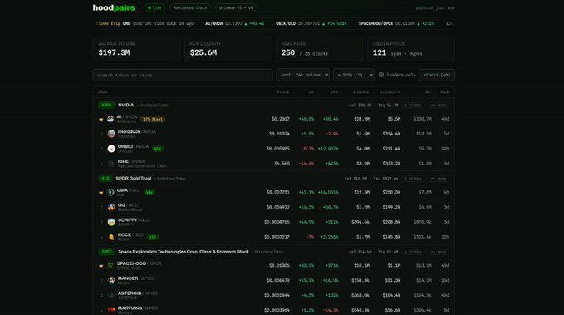Click the NEW badge on the ORBIO row
Screen dimensions: 564x315
point(158,149)
